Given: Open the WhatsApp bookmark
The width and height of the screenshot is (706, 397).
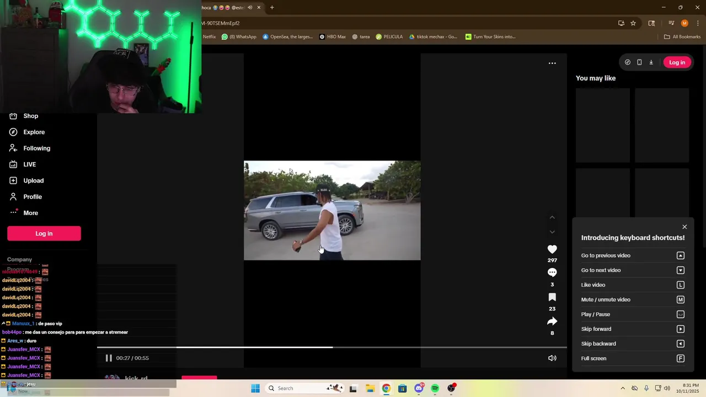Looking at the screenshot, I should tap(239, 37).
